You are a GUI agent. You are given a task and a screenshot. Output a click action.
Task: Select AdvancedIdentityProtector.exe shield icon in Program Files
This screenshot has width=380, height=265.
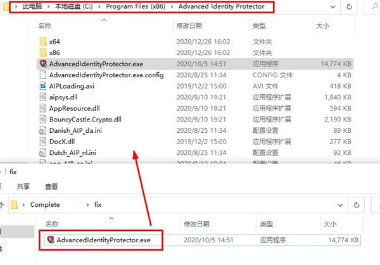click(x=43, y=64)
